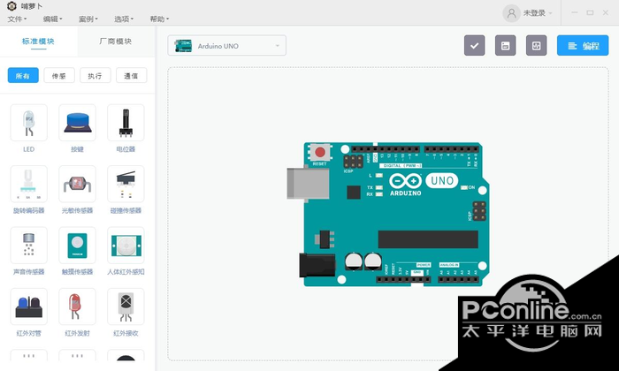Pick the 电位器 potentiometer module

pos(126,123)
